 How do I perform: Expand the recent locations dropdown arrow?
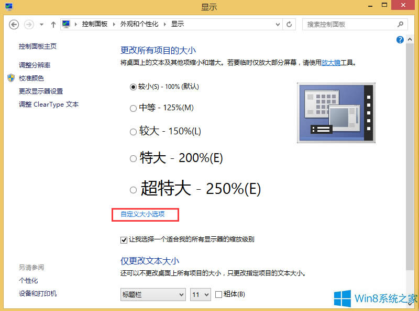pos(41,24)
